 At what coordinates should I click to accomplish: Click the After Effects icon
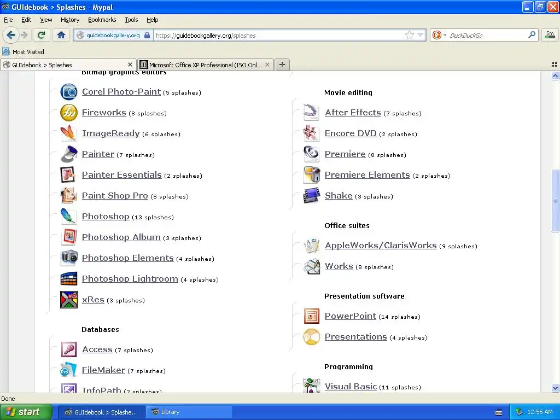click(311, 113)
